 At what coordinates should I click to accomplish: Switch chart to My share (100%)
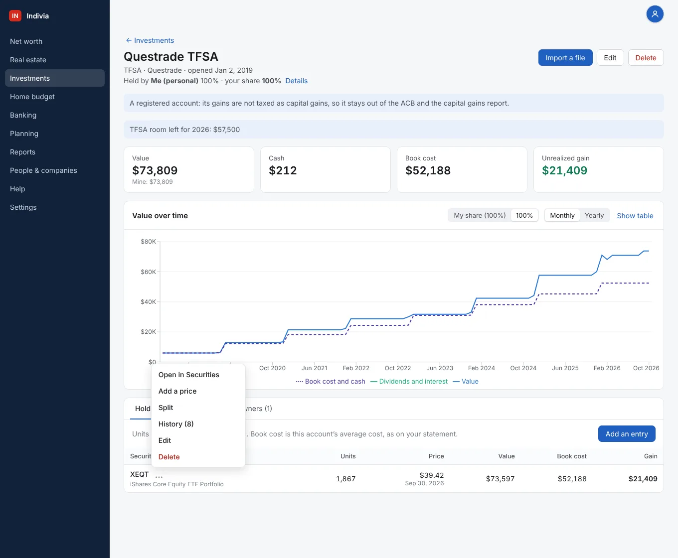pos(480,215)
